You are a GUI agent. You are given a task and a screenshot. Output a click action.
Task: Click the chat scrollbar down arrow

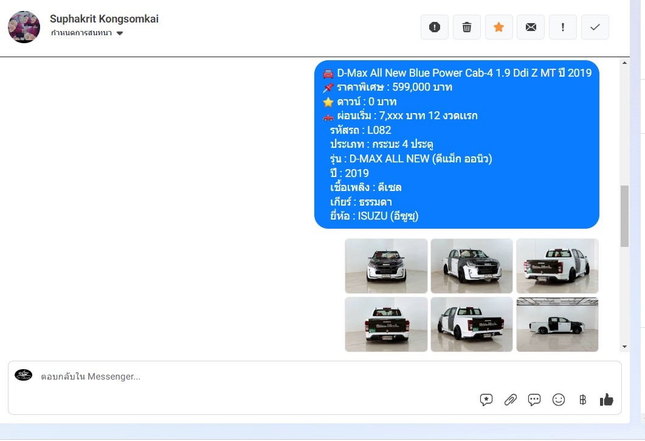tap(624, 347)
